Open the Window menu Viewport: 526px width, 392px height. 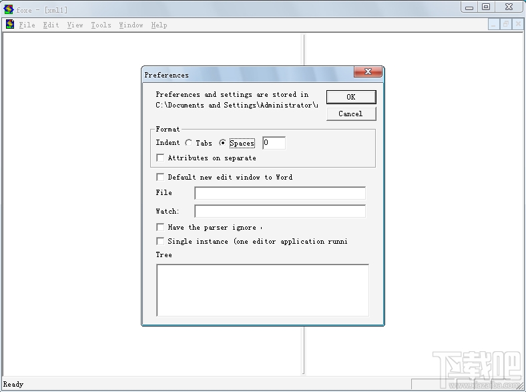tap(131, 25)
